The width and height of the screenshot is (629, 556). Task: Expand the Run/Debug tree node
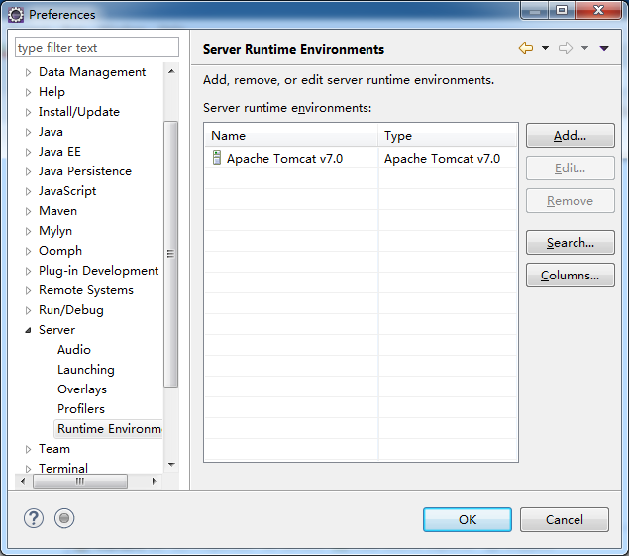[28, 310]
